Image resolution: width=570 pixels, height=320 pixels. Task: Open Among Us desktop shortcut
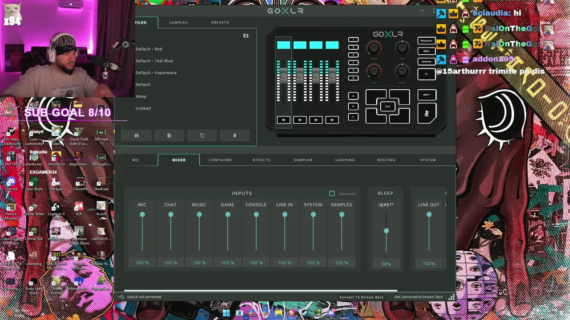(x=57, y=159)
